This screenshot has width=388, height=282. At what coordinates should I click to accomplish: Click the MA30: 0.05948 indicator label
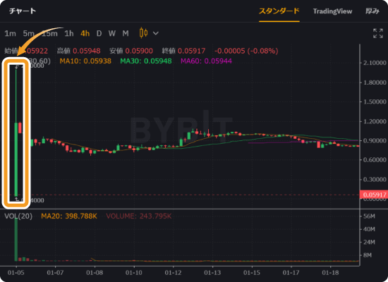(146, 61)
